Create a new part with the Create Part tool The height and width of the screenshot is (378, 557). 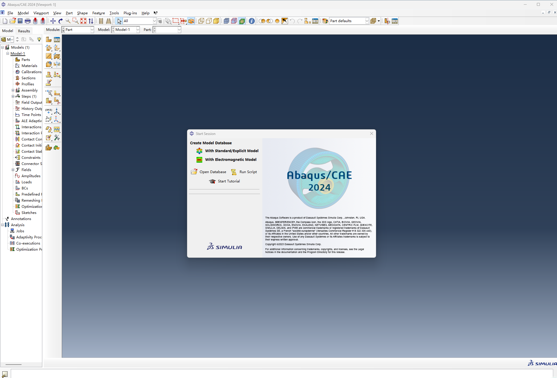click(49, 39)
